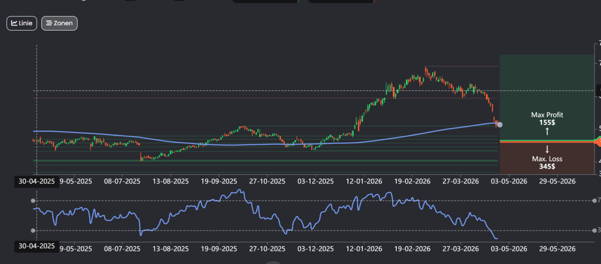Click the 12-01-2026 date on the price chart axis
The width and height of the screenshot is (601, 264).
click(362, 181)
